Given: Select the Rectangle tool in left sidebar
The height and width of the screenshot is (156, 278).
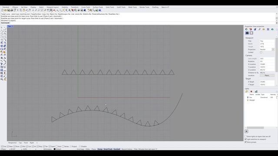Looking at the screenshot, I should [x=5, y=37].
